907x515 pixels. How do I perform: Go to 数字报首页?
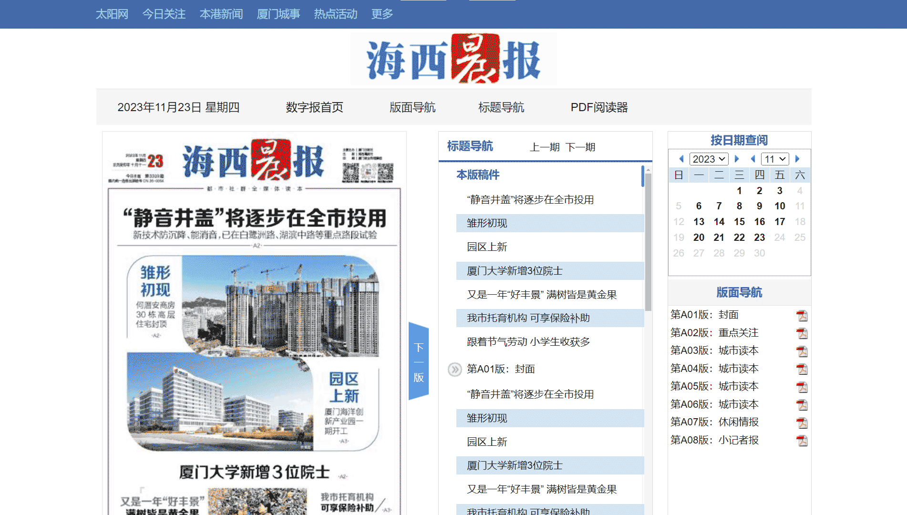[315, 107]
